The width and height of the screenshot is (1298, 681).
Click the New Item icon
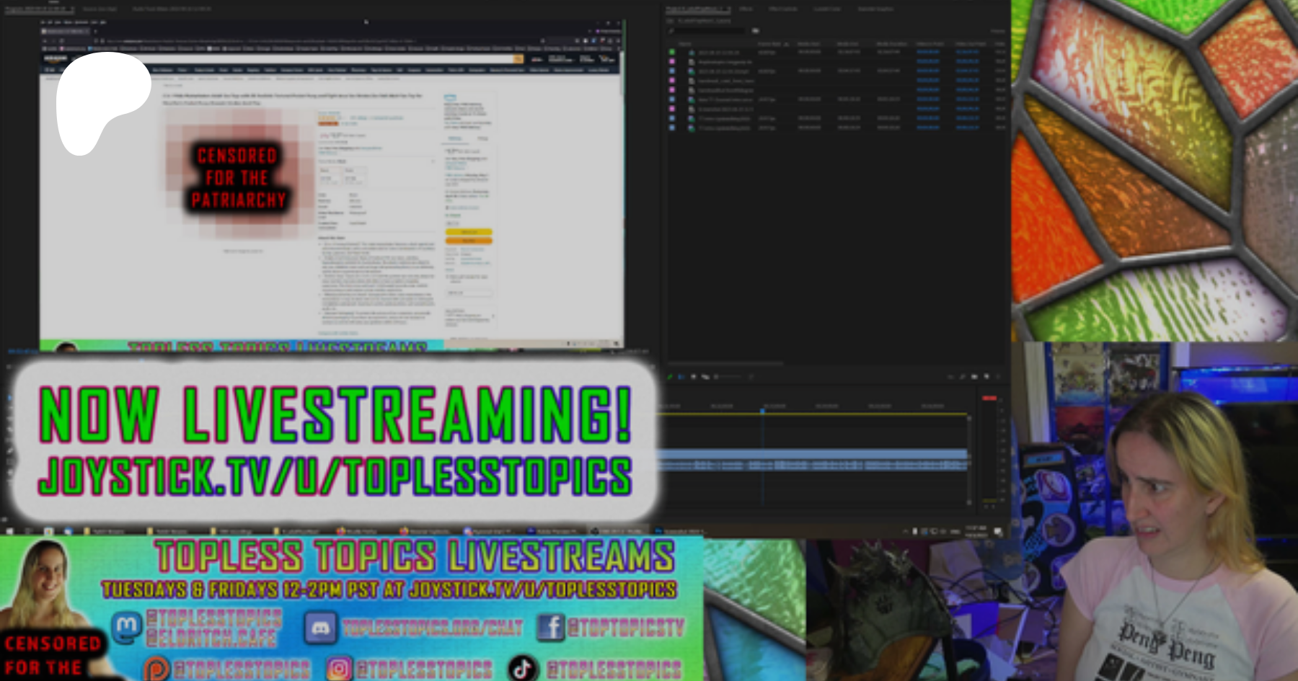point(986,376)
